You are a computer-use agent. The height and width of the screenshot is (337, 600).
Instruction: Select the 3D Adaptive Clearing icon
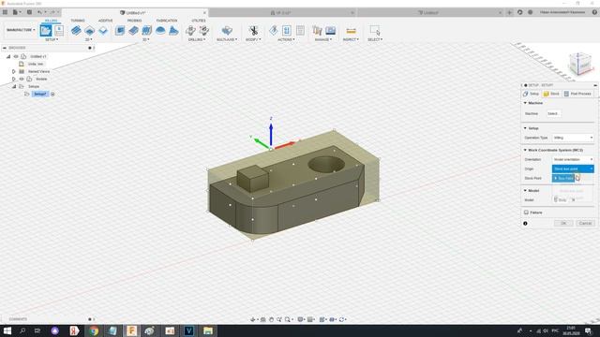click(x=120, y=31)
